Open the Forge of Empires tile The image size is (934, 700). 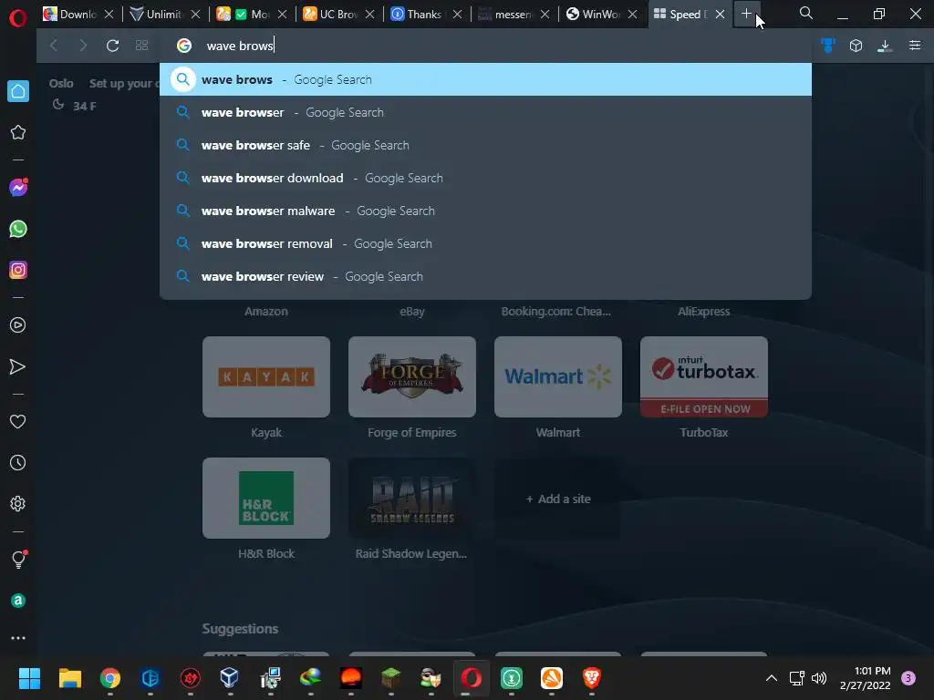coord(412,376)
